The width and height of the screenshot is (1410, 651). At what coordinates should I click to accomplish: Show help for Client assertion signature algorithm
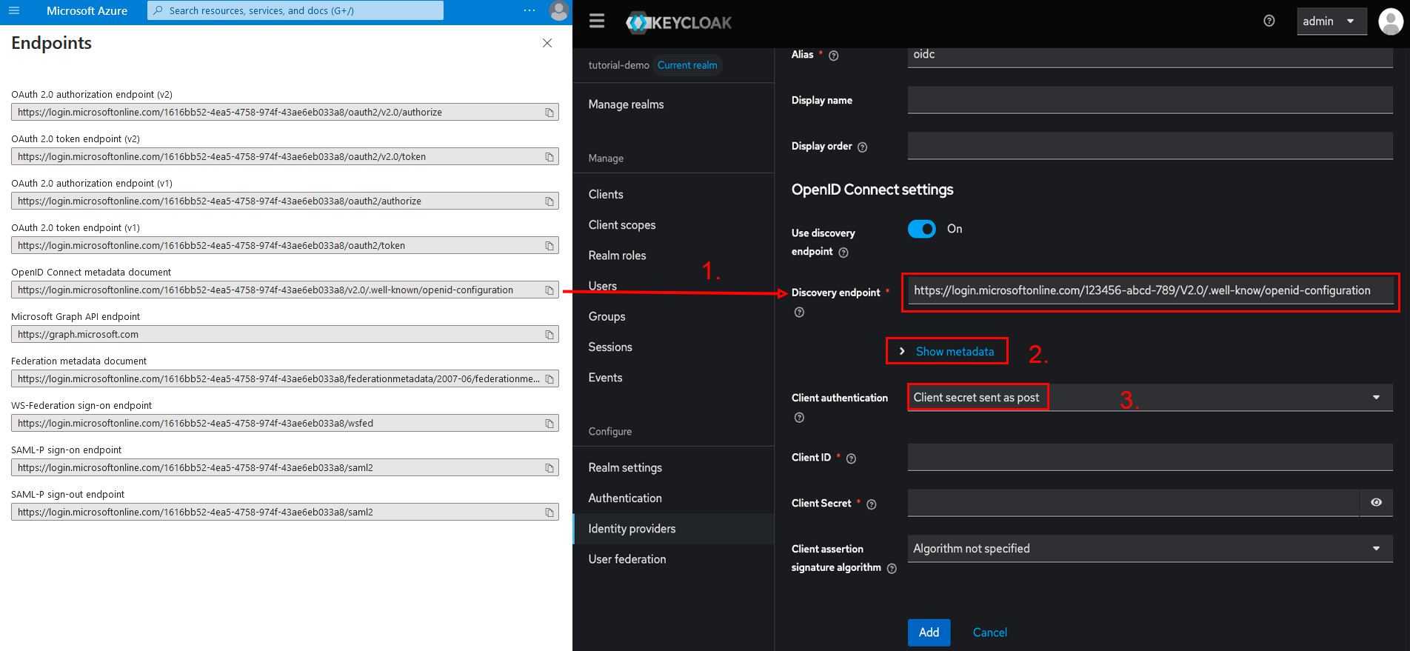(892, 569)
